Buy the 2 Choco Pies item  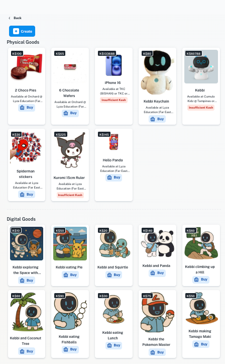(x=27, y=108)
